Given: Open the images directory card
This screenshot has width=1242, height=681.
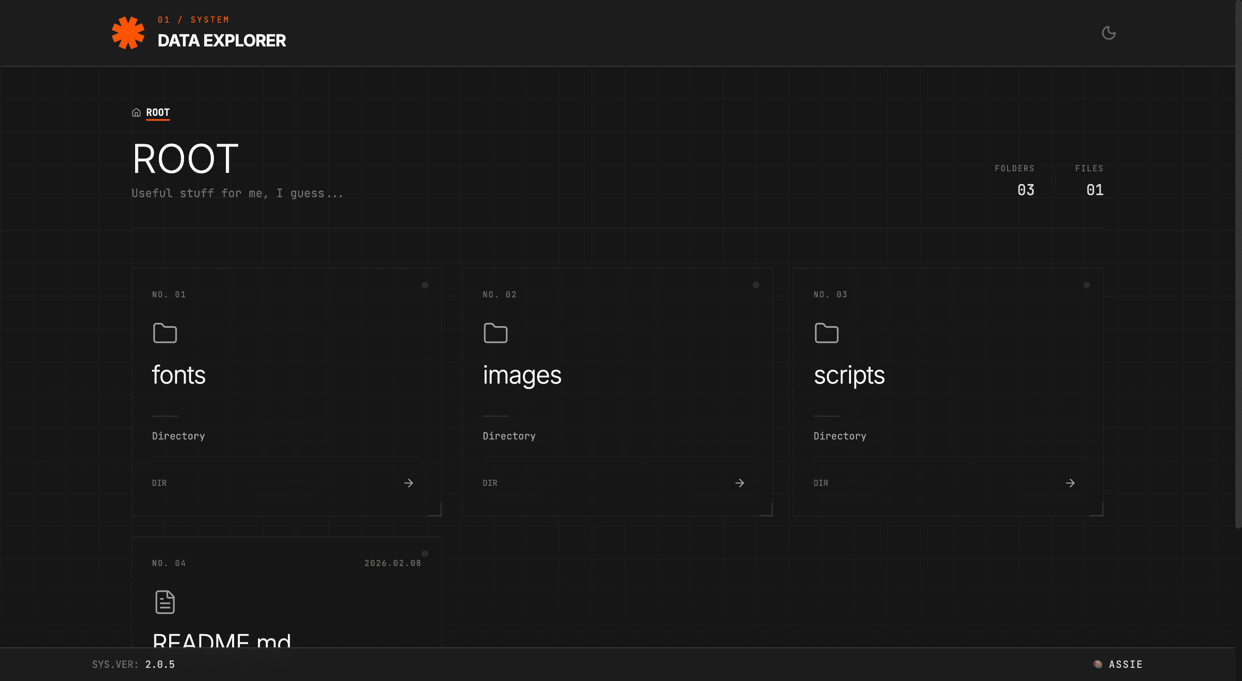Looking at the screenshot, I should click(617, 391).
